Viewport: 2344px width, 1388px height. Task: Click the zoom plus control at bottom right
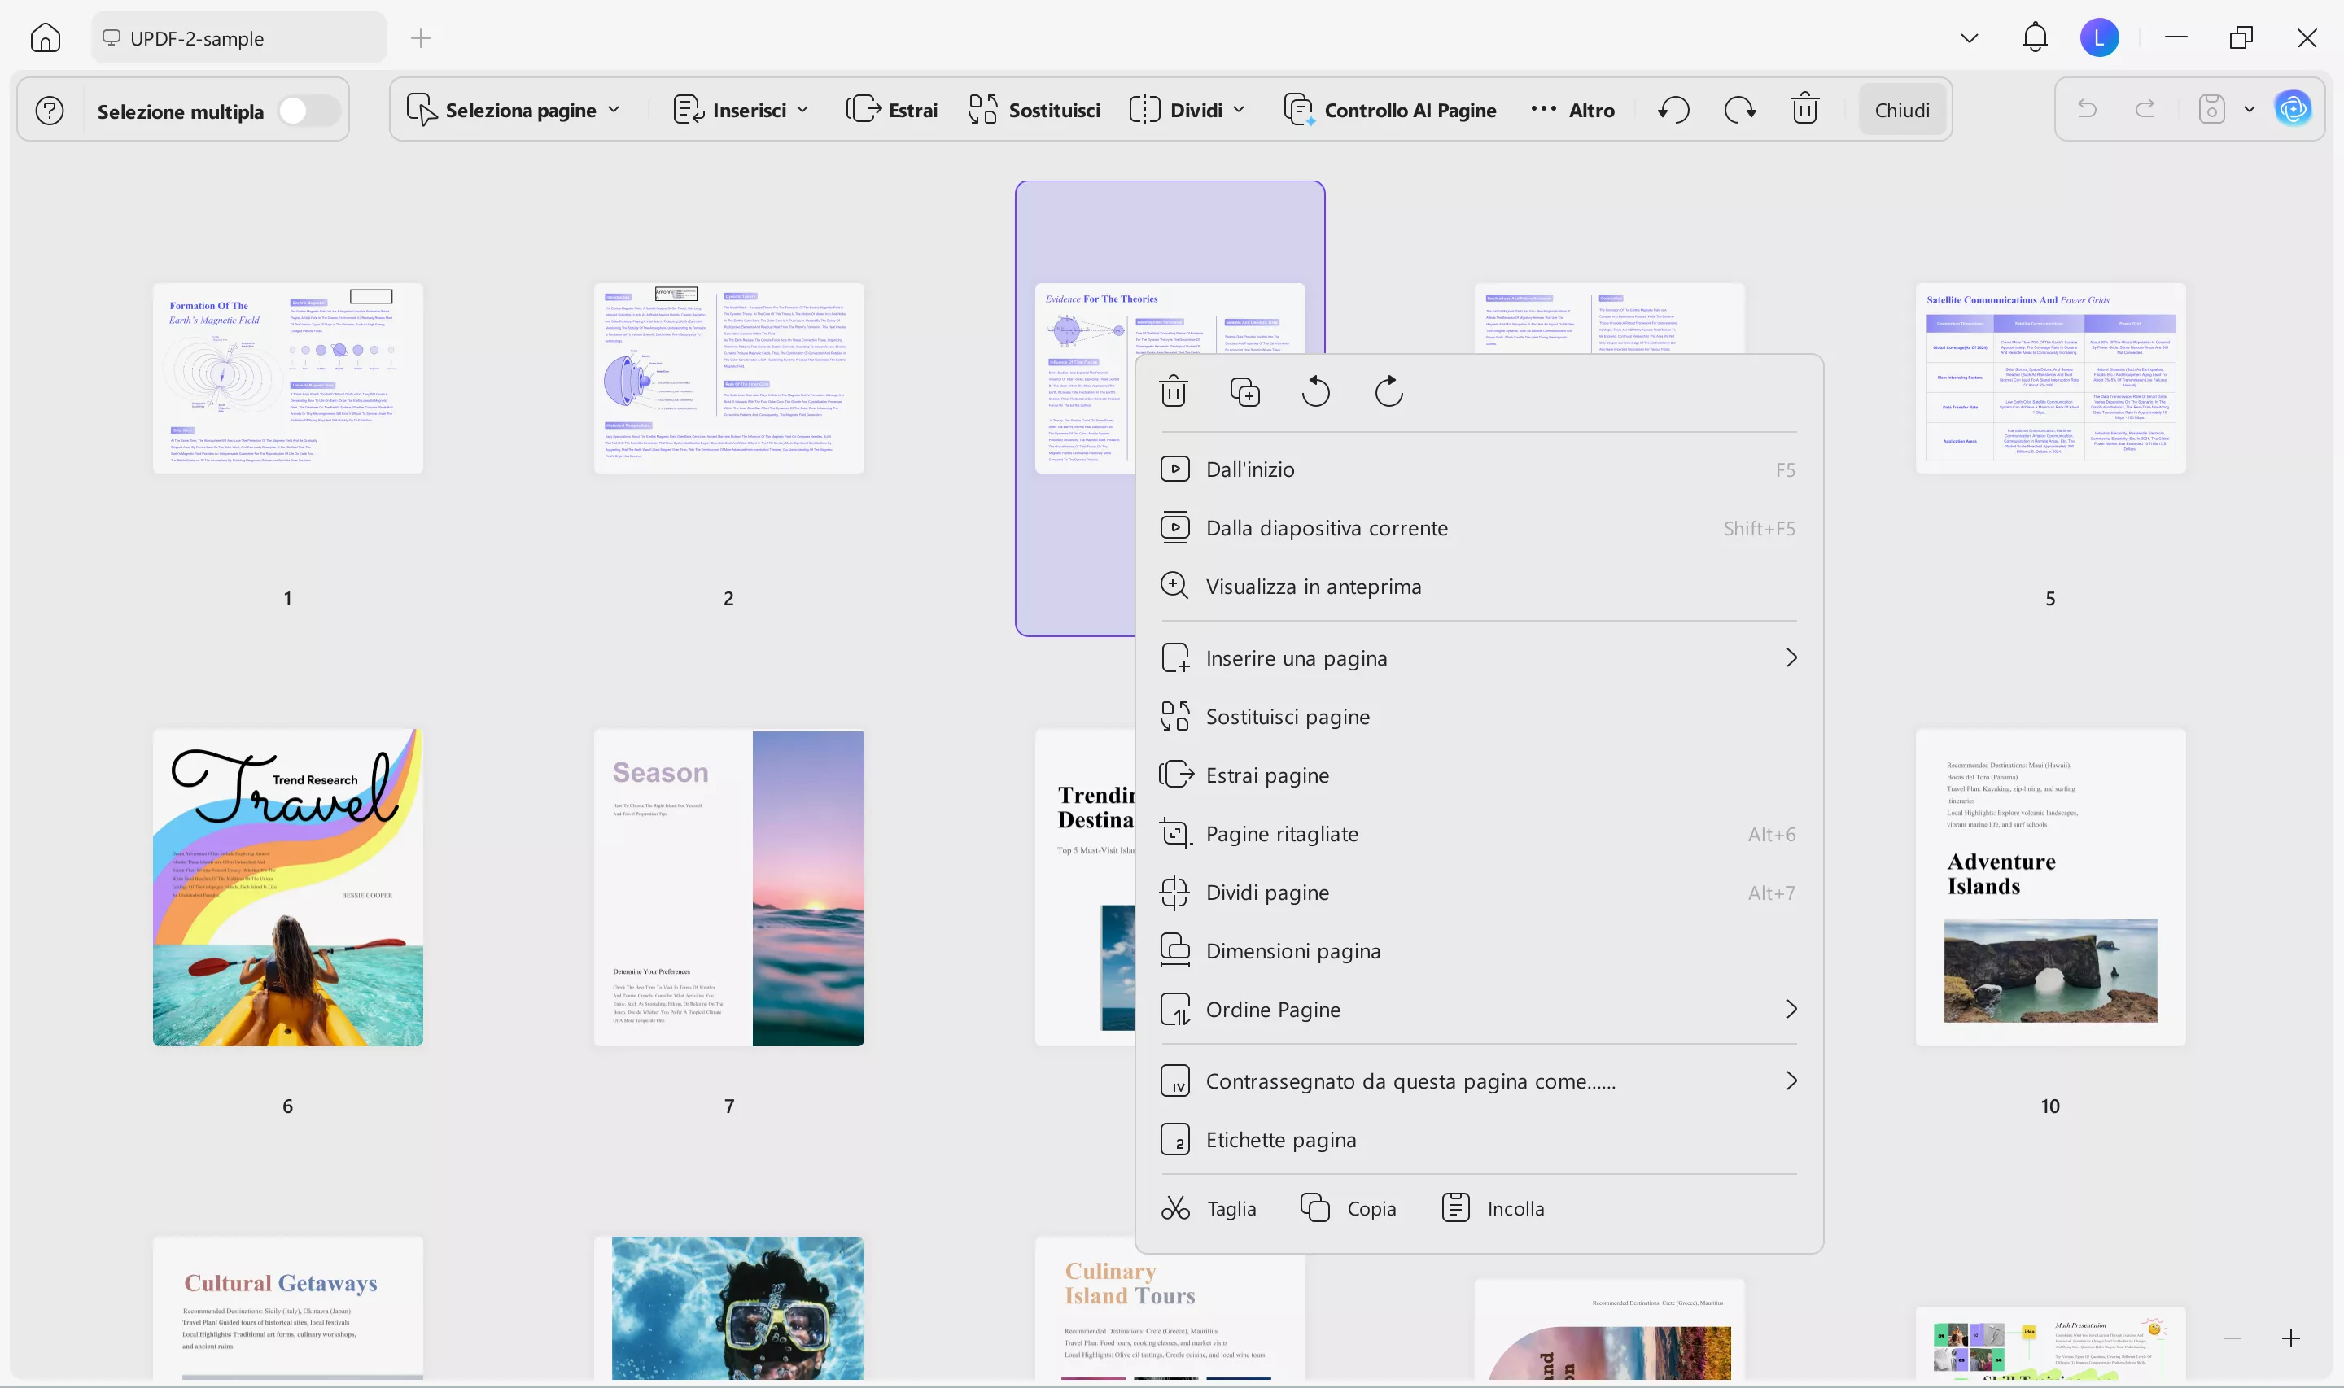2290,1338
